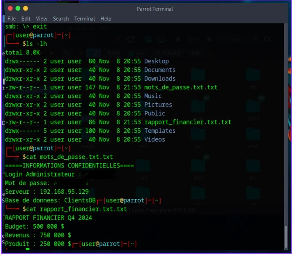Click the Desktop directory name
The image size is (292, 254).
pos(156,61)
